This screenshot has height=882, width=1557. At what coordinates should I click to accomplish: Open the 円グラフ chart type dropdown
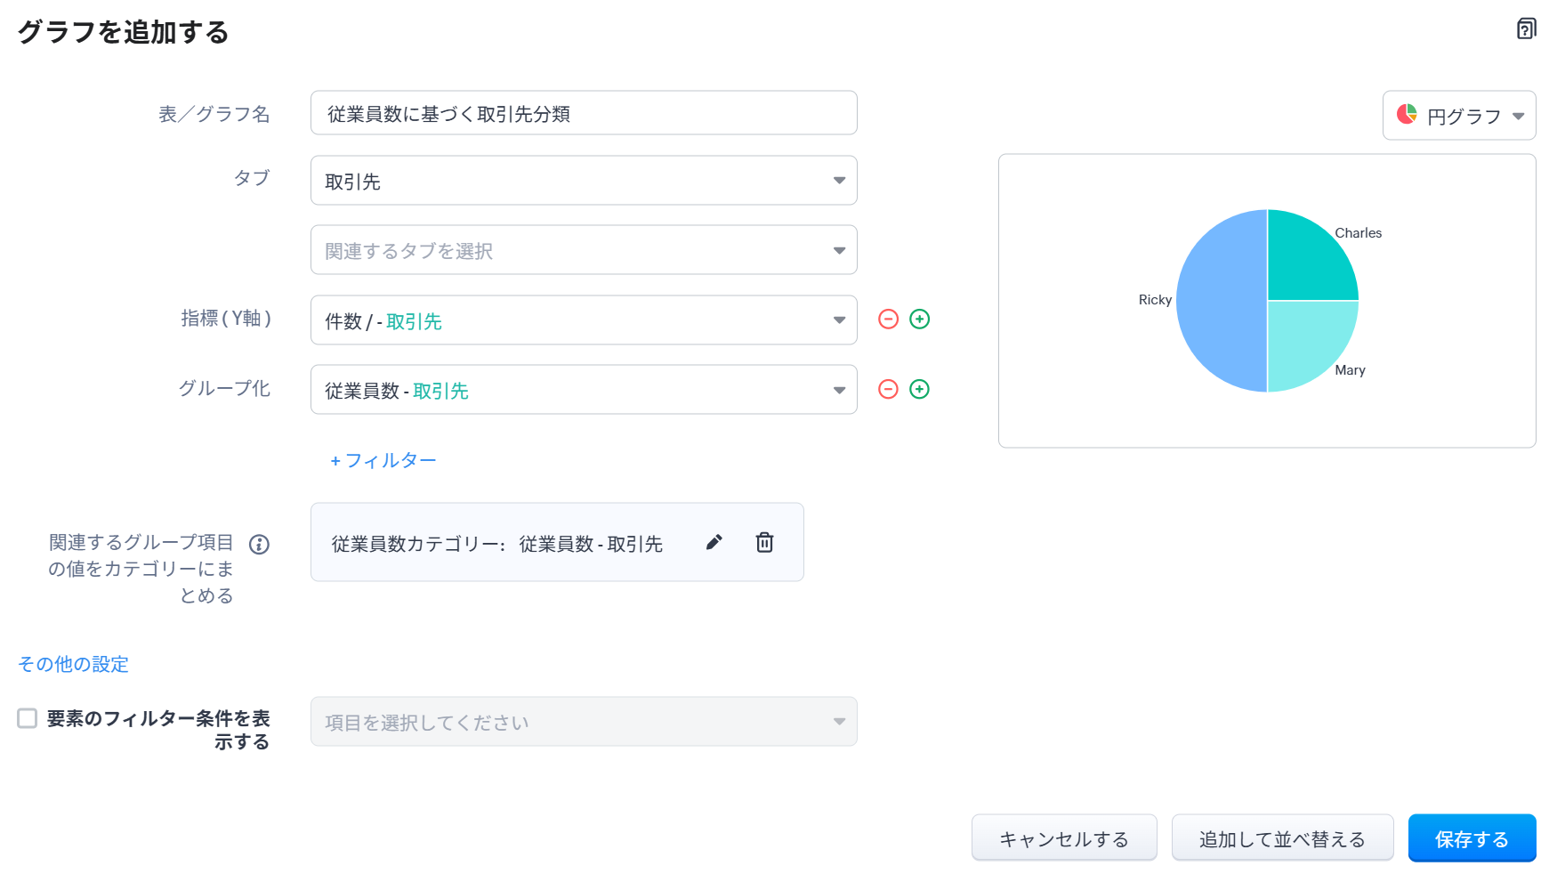(1459, 116)
